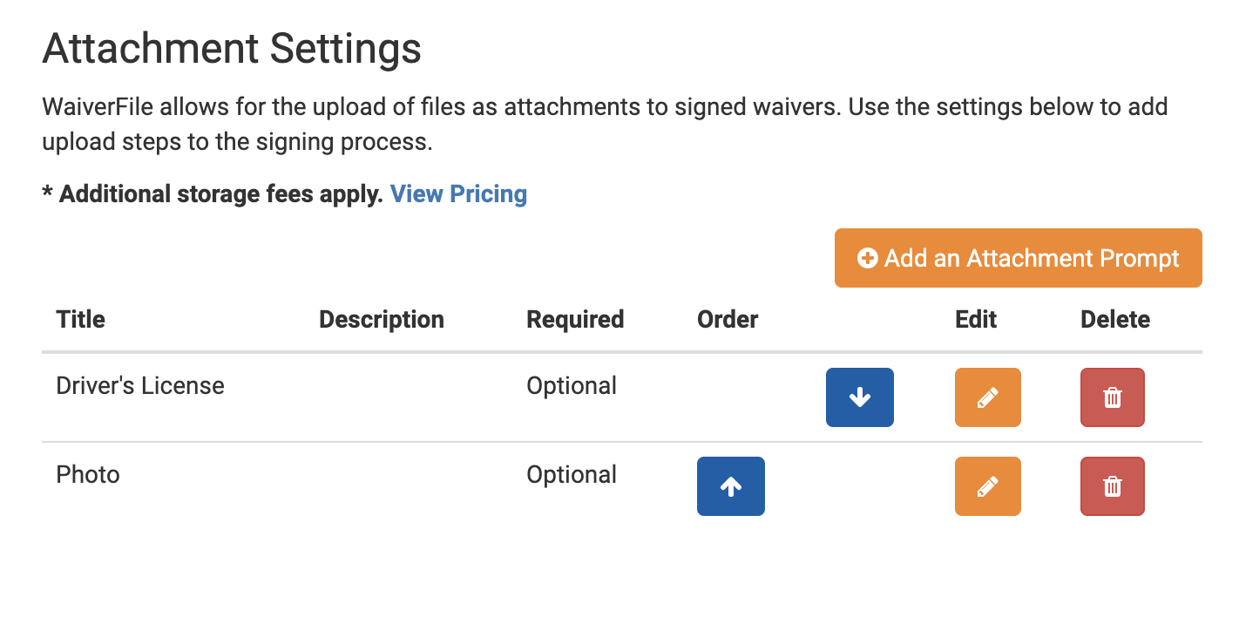This screenshot has height=624, width=1239.
Task: Click the trash icon for Driver's License
Action: click(1112, 397)
